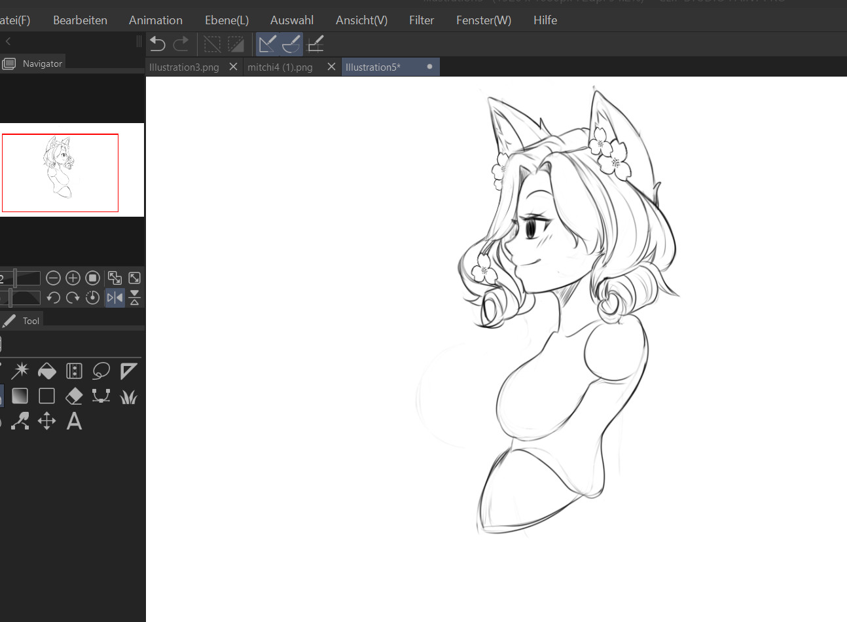The image size is (847, 622).
Task: Select the Navigator palette tab
Action: click(x=33, y=64)
